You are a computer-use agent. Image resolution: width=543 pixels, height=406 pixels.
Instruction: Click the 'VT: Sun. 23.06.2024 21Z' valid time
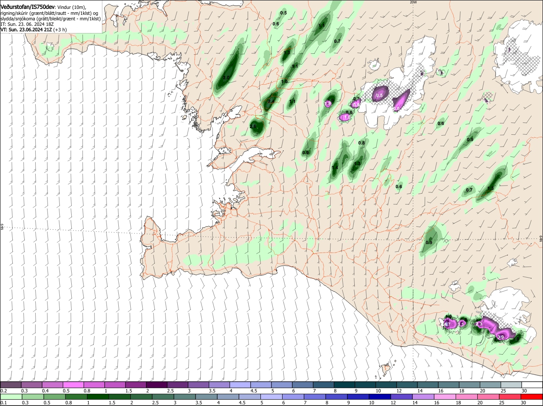27,30
